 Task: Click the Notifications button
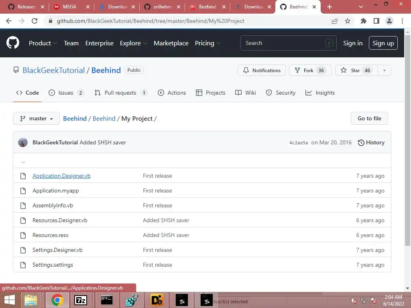[x=262, y=71]
